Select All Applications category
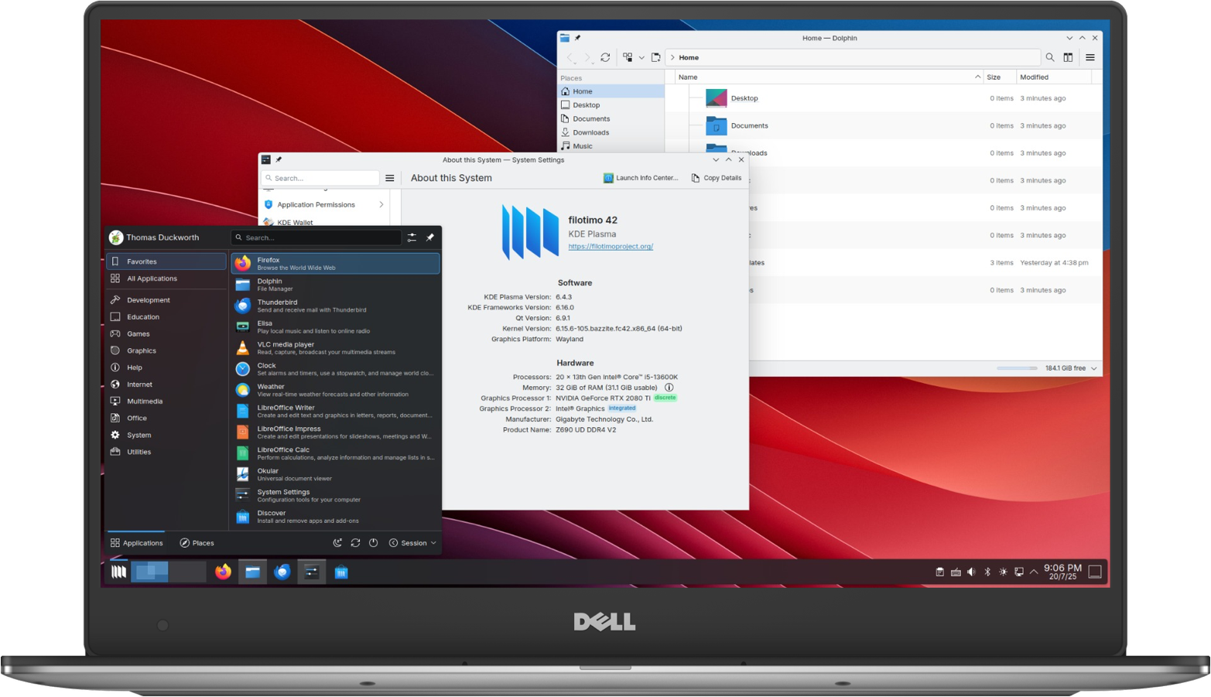Viewport: 1211px width, 697px height. (x=166, y=278)
